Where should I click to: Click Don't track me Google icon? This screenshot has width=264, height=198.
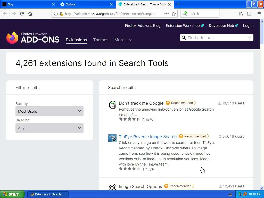pos(112,105)
